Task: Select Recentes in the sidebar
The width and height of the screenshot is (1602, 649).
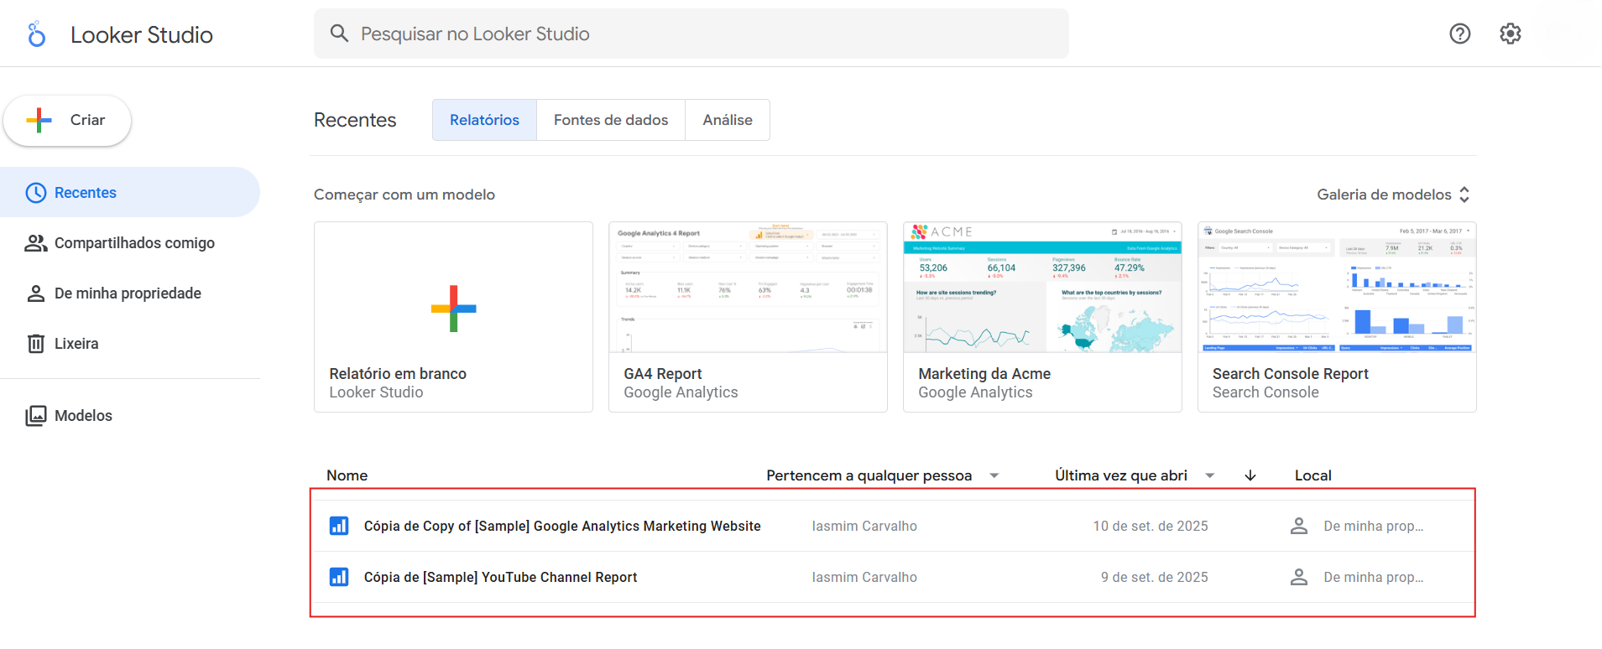Action: tap(130, 192)
